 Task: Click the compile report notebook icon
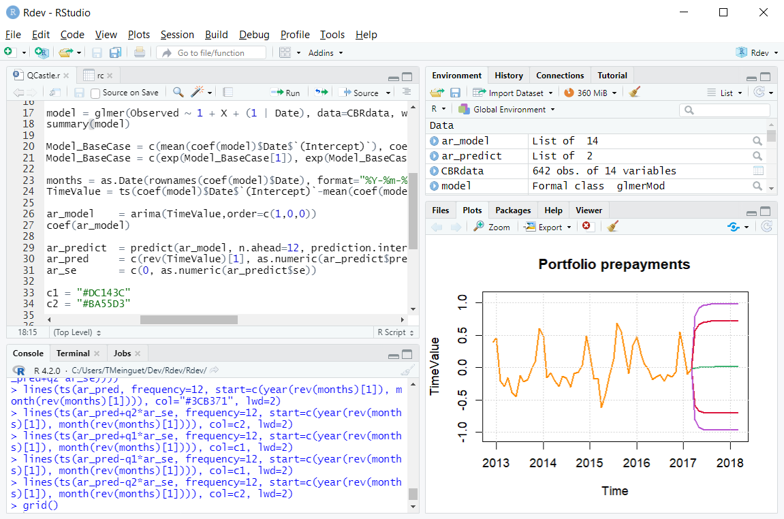click(x=228, y=93)
